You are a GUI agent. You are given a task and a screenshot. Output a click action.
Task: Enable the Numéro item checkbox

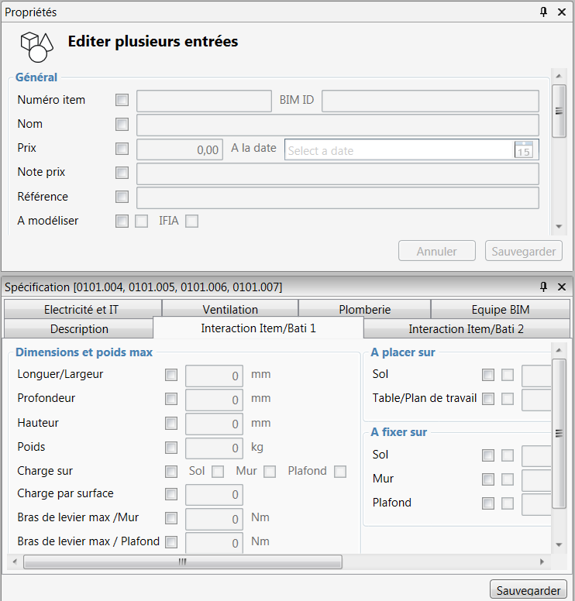(122, 100)
